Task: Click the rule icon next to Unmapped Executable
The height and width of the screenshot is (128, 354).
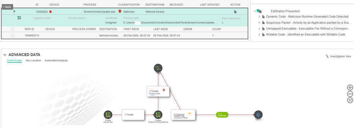Action: point(263,28)
